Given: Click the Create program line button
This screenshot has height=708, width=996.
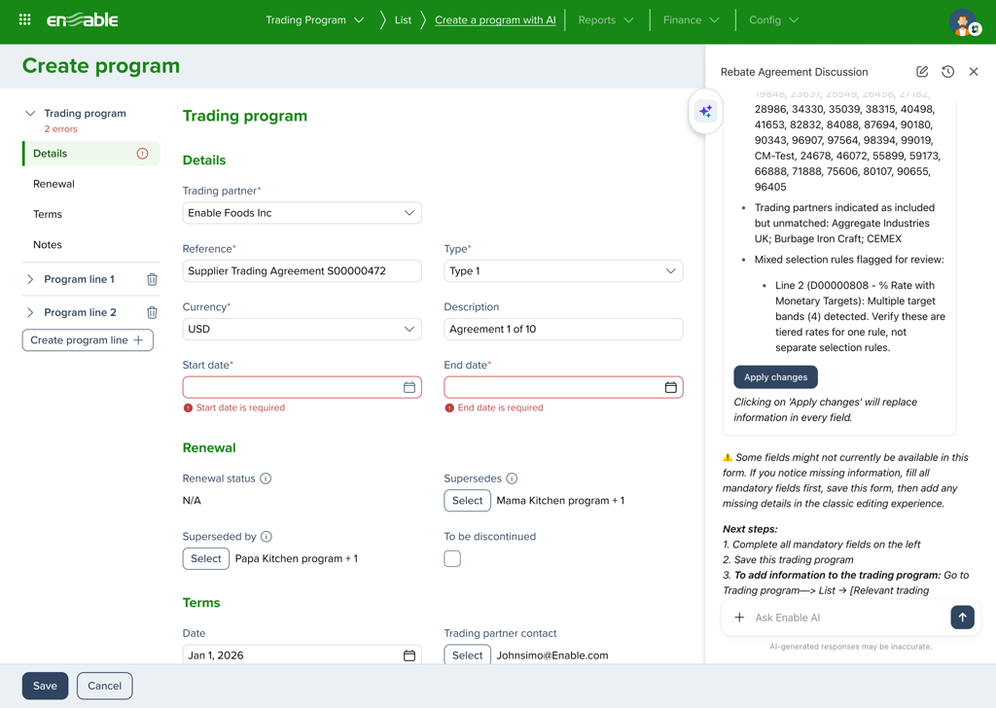Looking at the screenshot, I should 88,340.
